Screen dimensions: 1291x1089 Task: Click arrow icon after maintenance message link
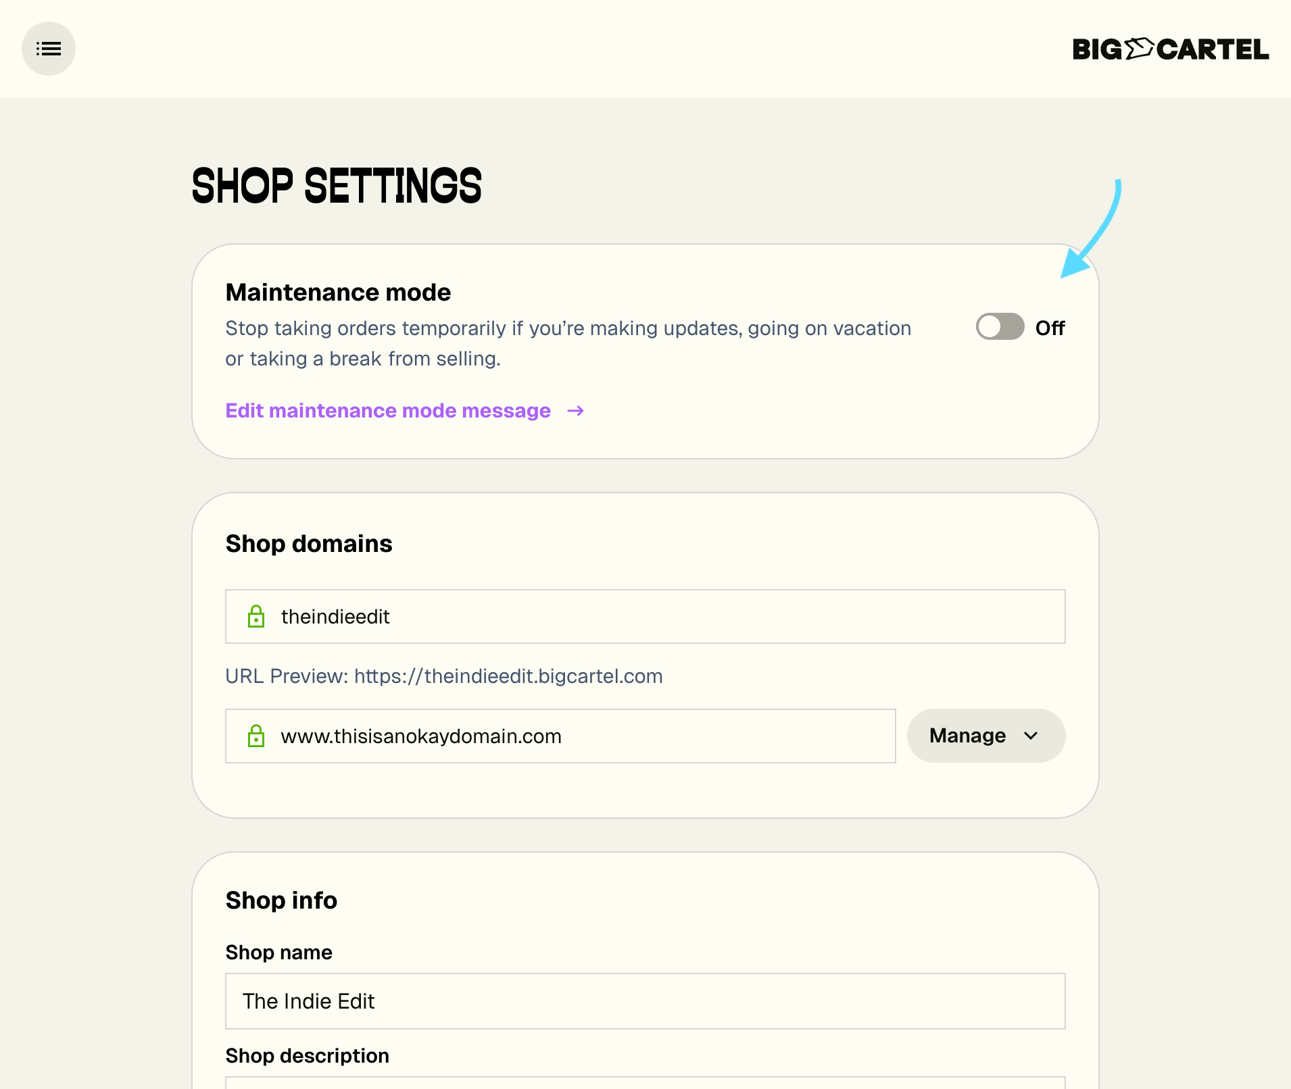(x=575, y=411)
